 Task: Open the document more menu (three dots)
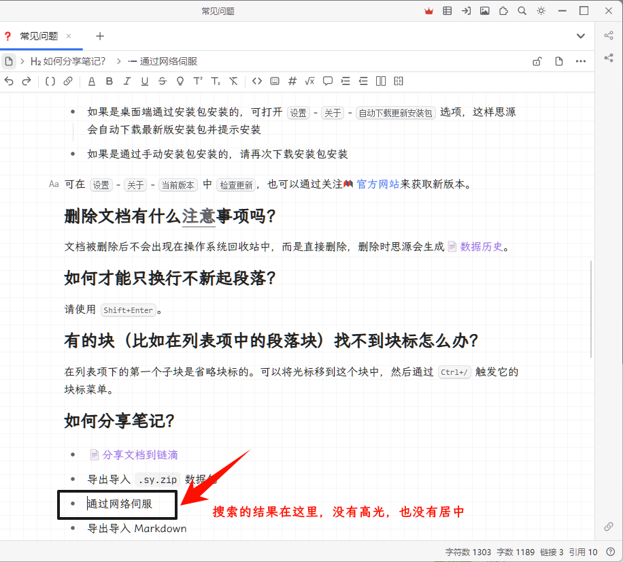(x=580, y=61)
